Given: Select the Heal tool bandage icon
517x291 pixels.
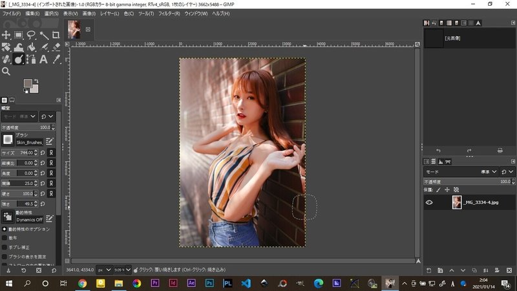Looking at the screenshot, I should point(6,59).
